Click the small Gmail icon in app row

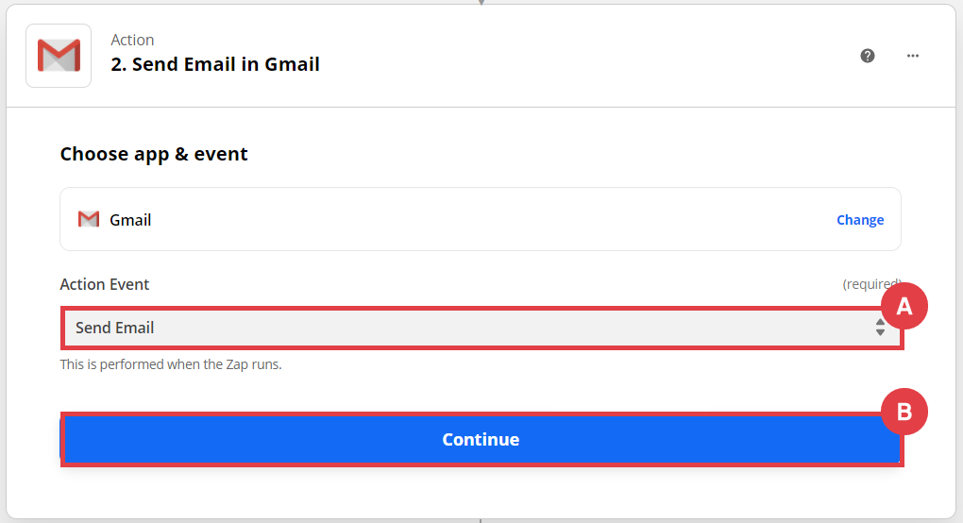(x=89, y=220)
